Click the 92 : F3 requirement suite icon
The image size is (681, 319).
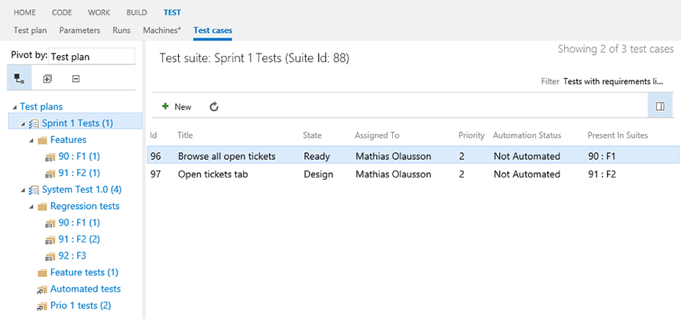pyautogui.click(x=50, y=256)
